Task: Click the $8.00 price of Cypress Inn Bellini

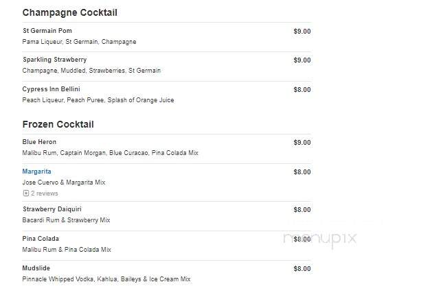Action: [x=302, y=90]
